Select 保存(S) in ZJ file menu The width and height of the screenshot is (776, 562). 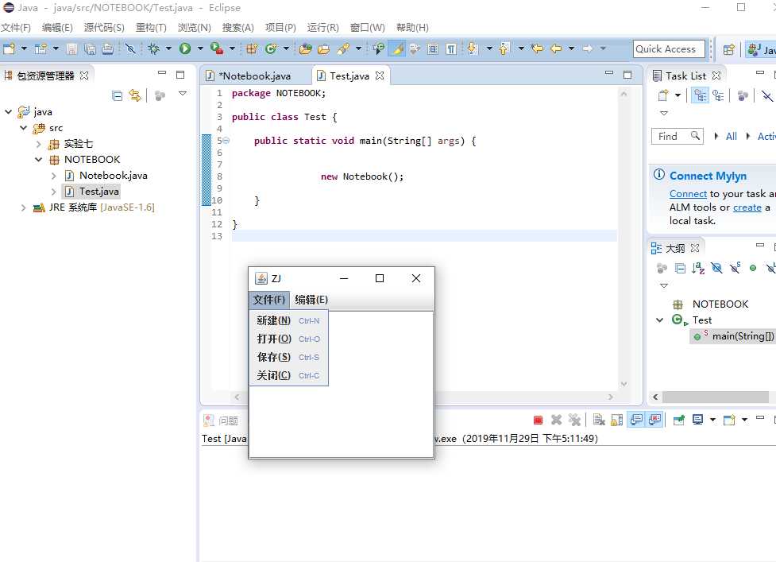[x=289, y=357]
